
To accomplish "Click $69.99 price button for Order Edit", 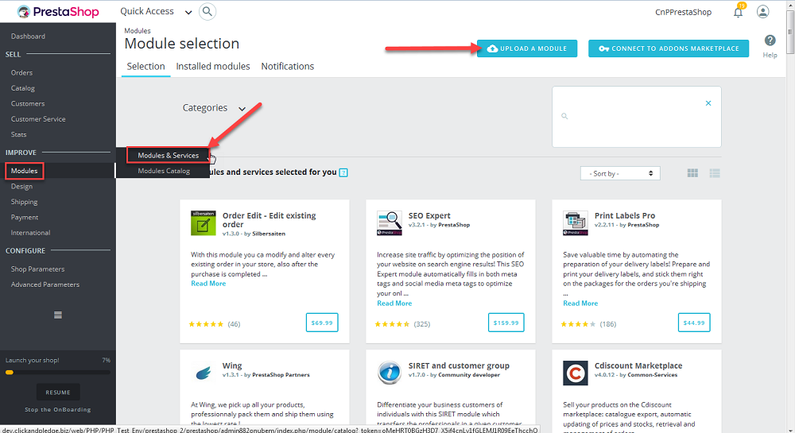I will [x=322, y=323].
